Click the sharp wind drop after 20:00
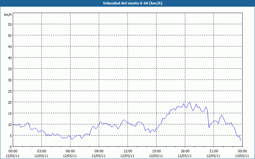The image size is (255, 159). [x=208, y=119]
